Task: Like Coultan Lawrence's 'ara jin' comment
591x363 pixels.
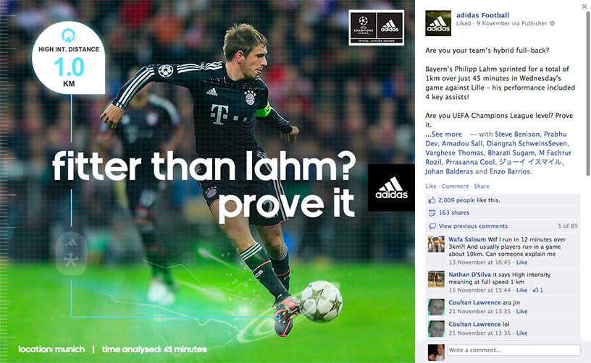Action: pyautogui.click(x=521, y=311)
